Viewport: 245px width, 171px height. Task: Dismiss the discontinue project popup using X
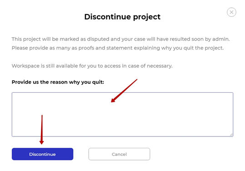[231, 12]
